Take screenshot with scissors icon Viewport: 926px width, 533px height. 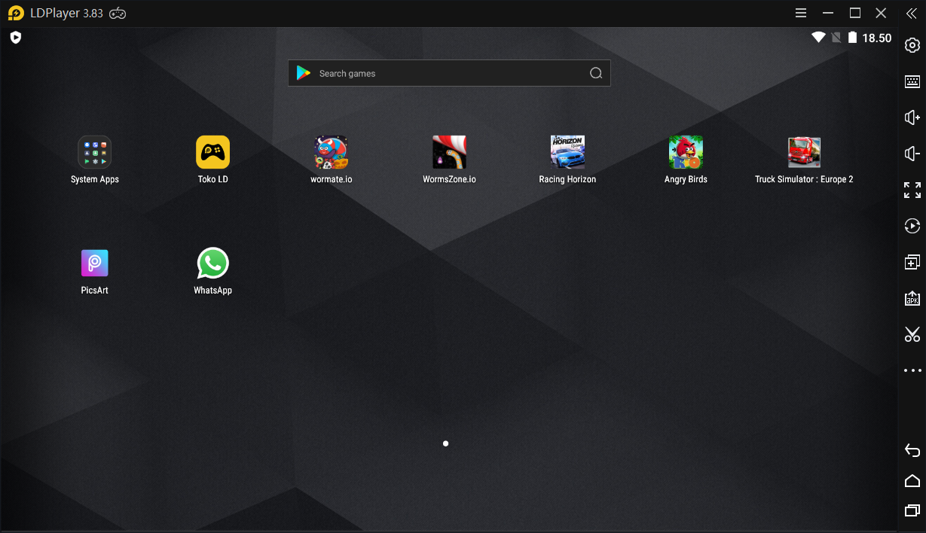tap(912, 334)
